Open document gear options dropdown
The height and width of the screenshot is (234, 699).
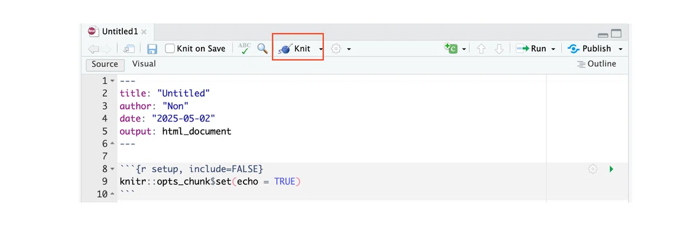[341, 49]
